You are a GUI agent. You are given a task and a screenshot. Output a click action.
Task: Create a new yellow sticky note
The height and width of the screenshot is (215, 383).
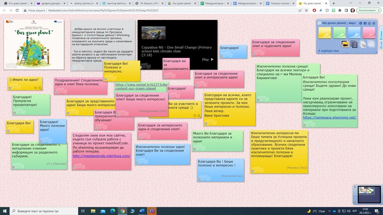324,33
